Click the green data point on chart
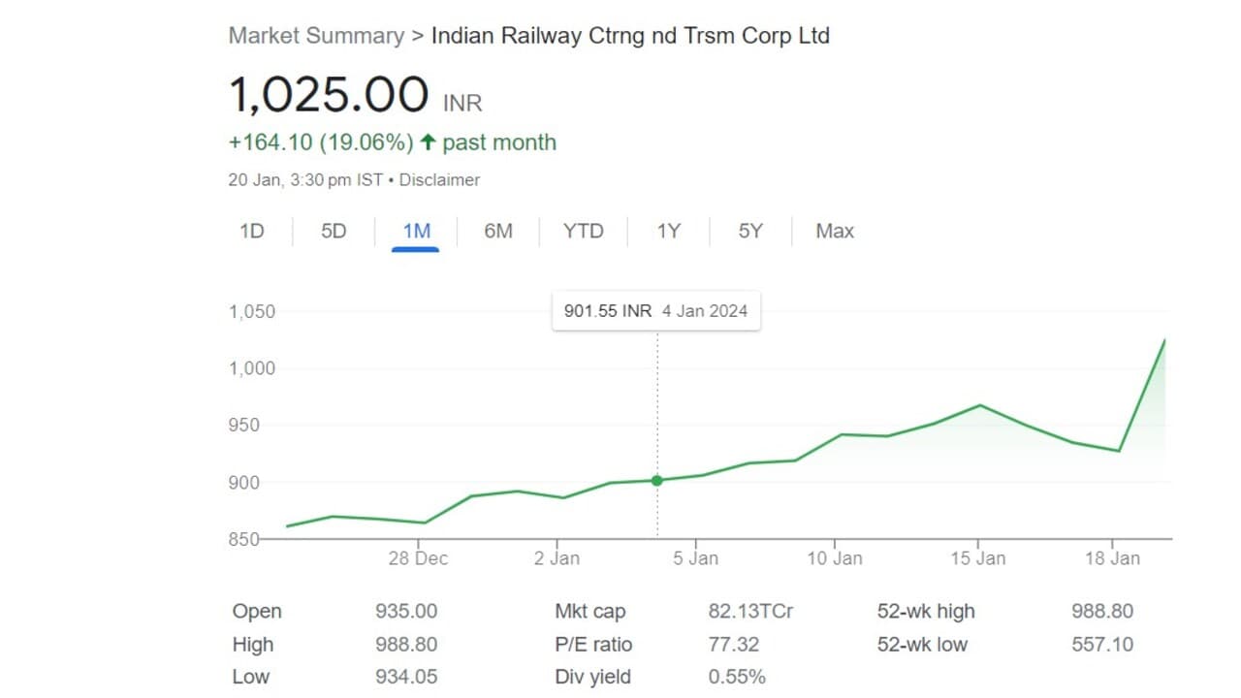Screen dimensions: 1241x698 click(657, 480)
